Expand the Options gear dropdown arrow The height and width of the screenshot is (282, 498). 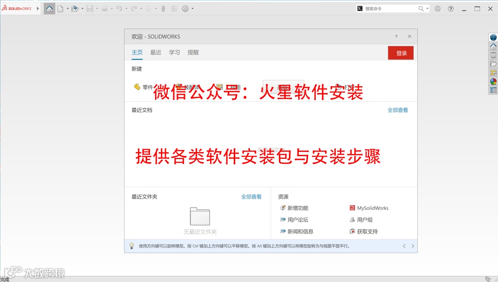pyautogui.click(x=192, y=9)
